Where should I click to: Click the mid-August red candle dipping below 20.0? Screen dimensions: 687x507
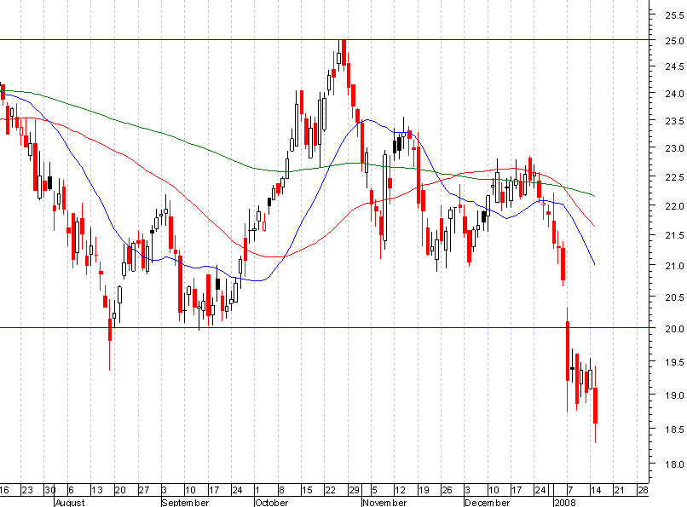click(x=110, y=330)
